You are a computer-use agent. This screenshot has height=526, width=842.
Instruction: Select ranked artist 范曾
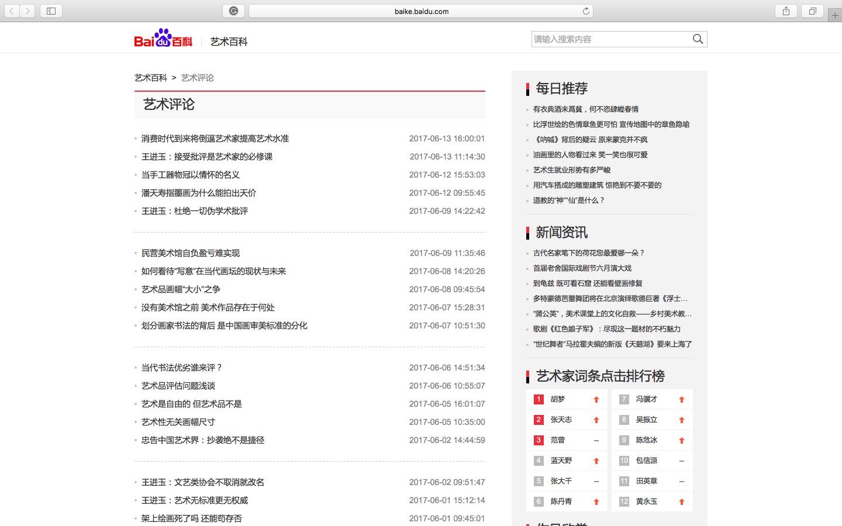(558, 440)
